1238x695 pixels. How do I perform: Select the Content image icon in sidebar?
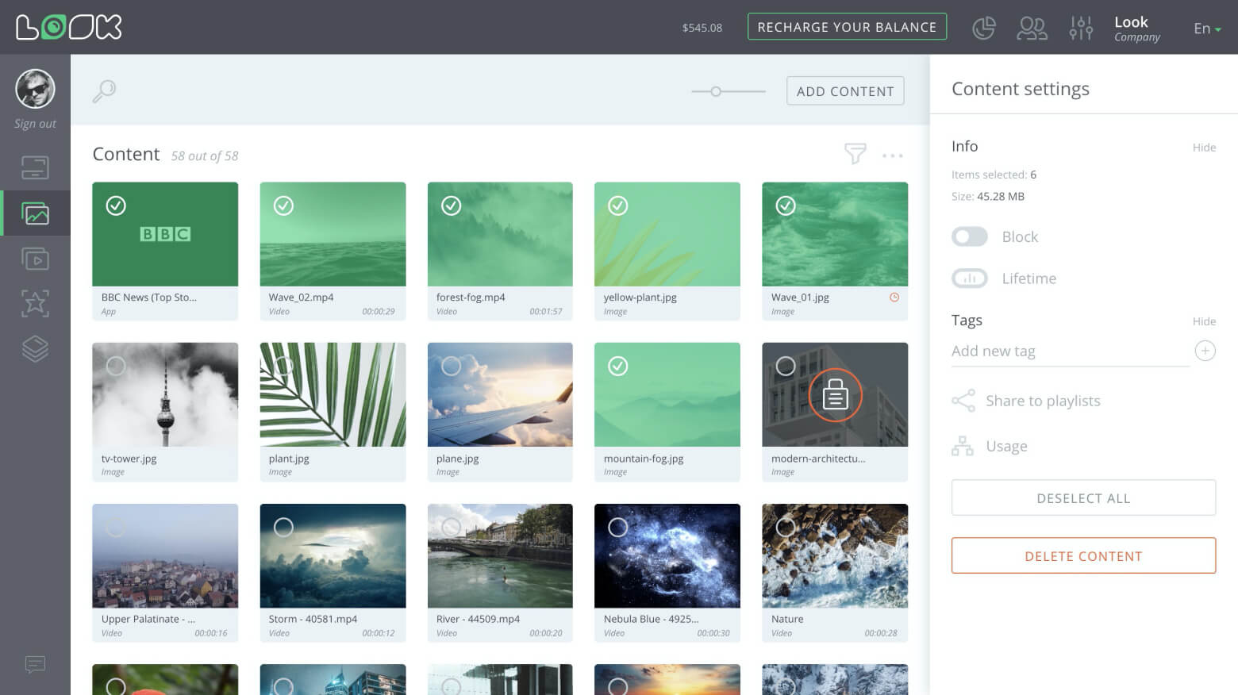(35, 213)
